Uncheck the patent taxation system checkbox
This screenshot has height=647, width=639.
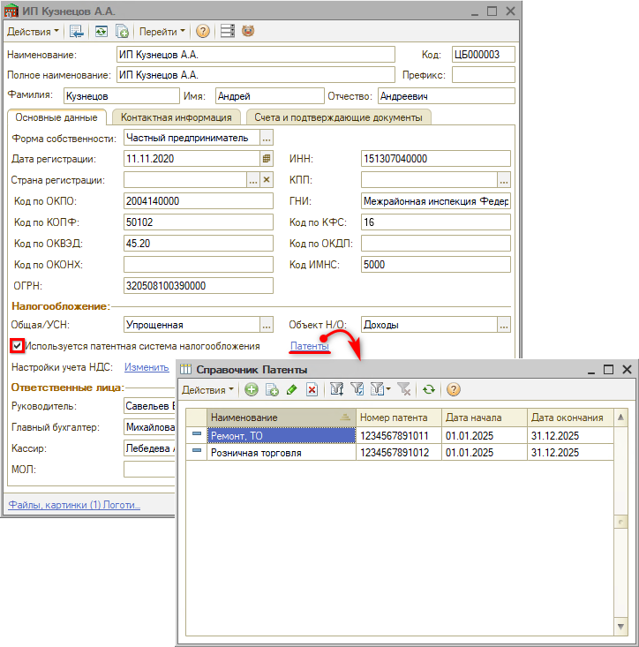coord(17,346)
